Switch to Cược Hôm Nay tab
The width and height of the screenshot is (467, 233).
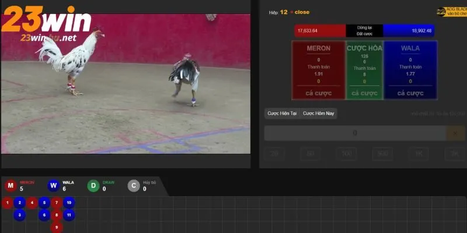click(x=319, y=114)
